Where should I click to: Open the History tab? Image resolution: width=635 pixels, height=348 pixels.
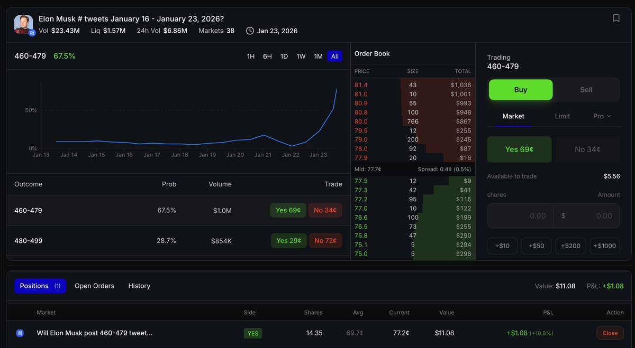point(139,286)
